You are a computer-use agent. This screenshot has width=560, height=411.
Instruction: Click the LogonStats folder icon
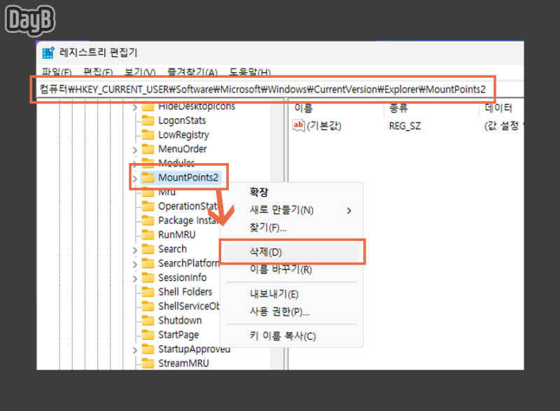coord(150,120)
